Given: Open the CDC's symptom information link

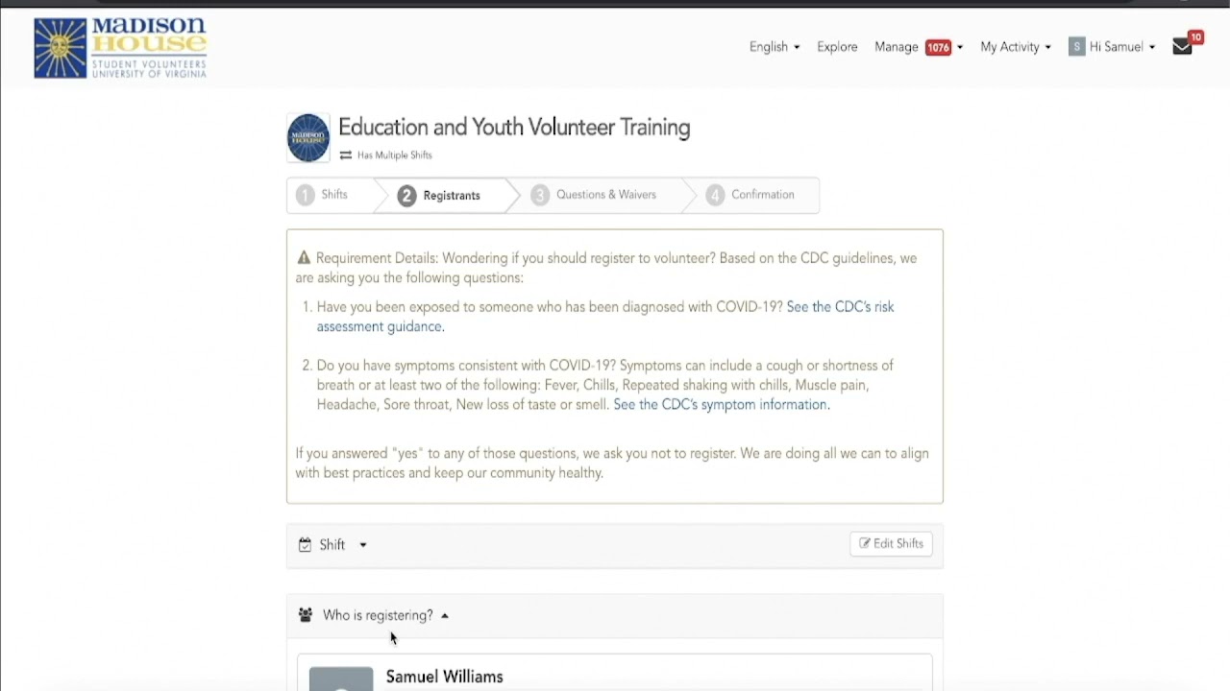Looking at the screenshot, I should [x=721, y=405].
